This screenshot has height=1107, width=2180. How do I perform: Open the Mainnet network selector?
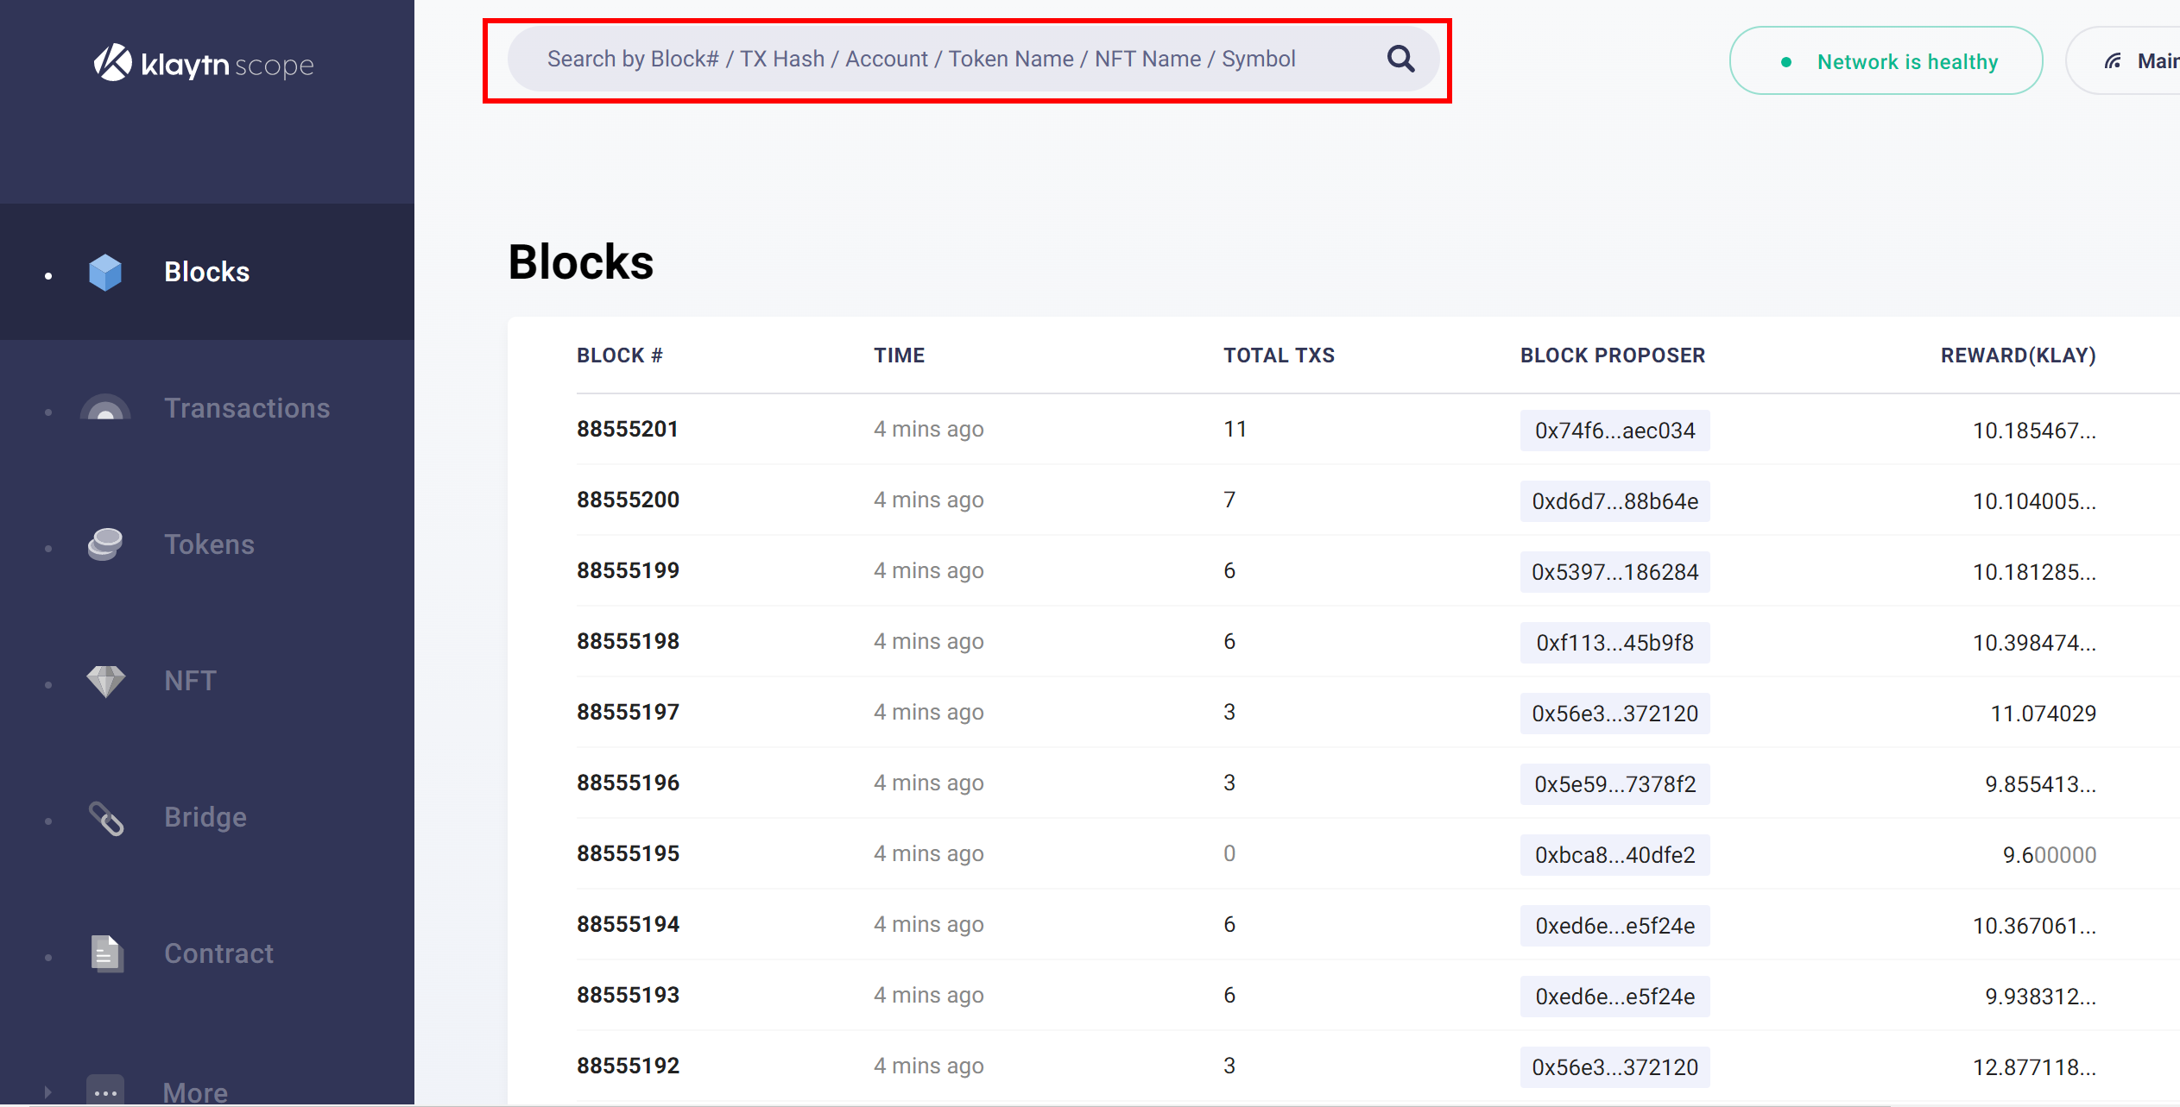pyautogui.click(x=2141, y=61)
